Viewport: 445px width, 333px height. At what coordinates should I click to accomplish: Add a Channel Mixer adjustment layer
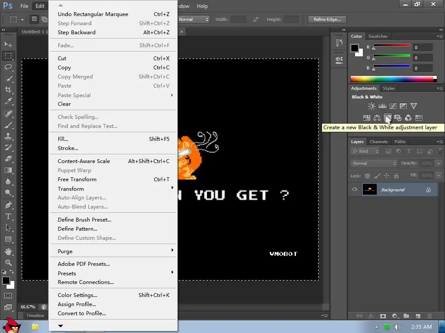pyautogui.click(x=408, y=118)
